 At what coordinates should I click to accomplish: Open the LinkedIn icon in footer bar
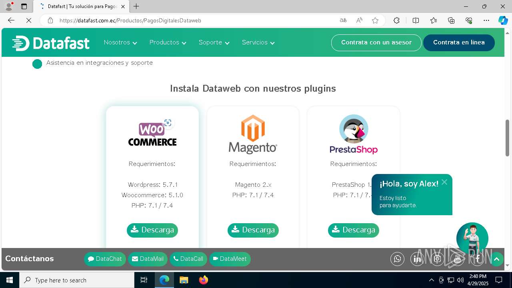tap(417, 259)
